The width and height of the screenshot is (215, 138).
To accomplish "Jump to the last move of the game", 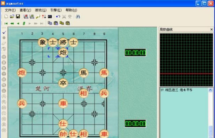I will point(42,23).
